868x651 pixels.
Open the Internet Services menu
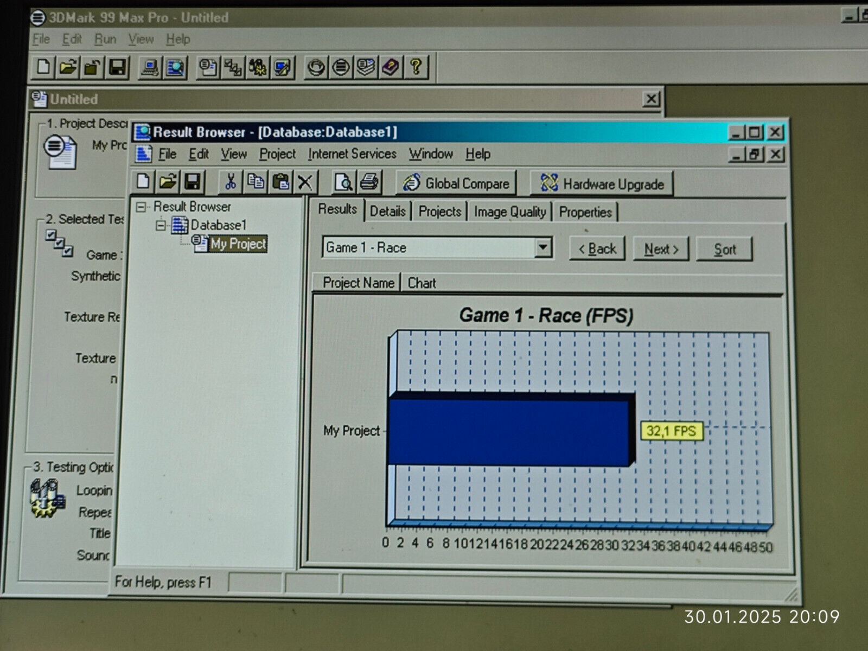(x=352, y=154)
